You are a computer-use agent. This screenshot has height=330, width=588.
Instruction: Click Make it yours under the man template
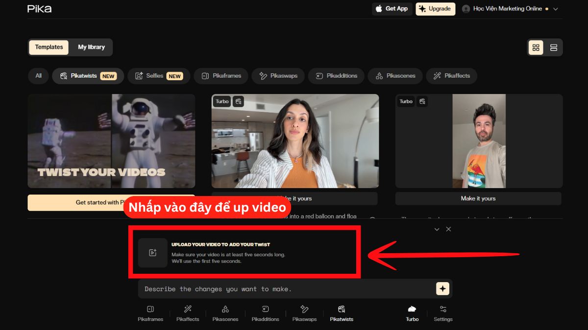click(478, 198)
